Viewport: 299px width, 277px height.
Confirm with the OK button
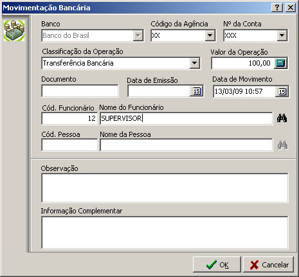[217, 265]
